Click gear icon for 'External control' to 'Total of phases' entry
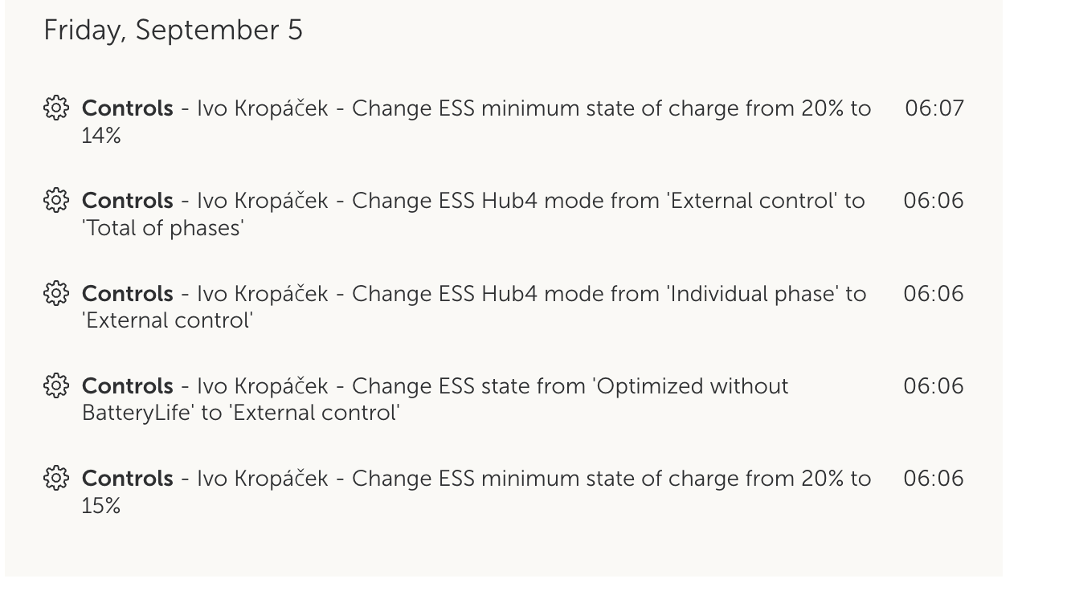 (x=55, y=200)
